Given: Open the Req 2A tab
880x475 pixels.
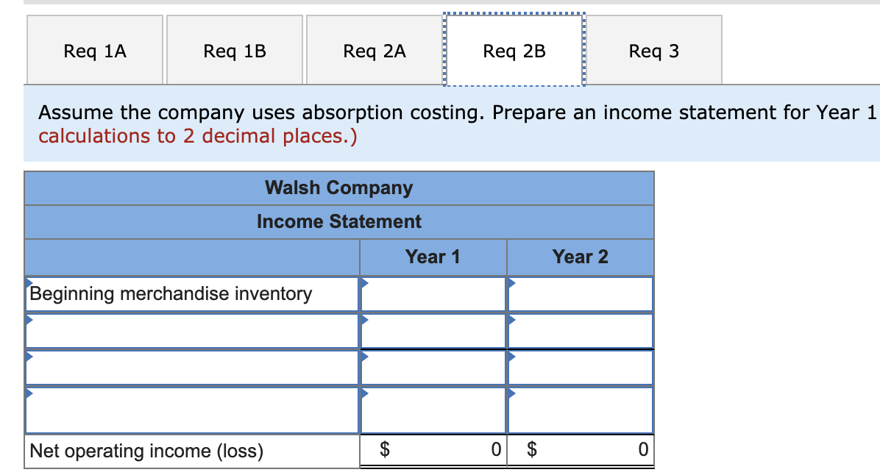Looking at the screenshot, I should tap(374, 50).
